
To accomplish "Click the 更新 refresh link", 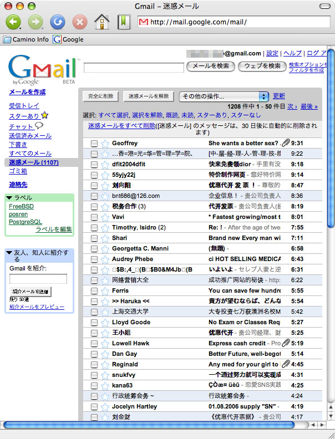I will (279, 96).
